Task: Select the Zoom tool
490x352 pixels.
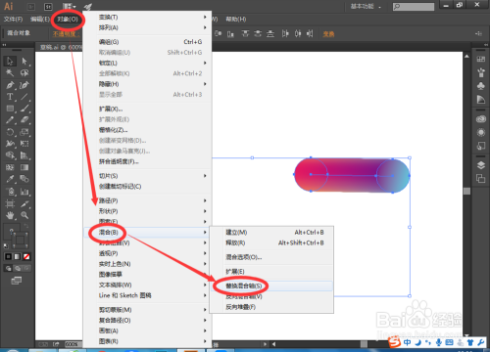Action: click(24, 215)
